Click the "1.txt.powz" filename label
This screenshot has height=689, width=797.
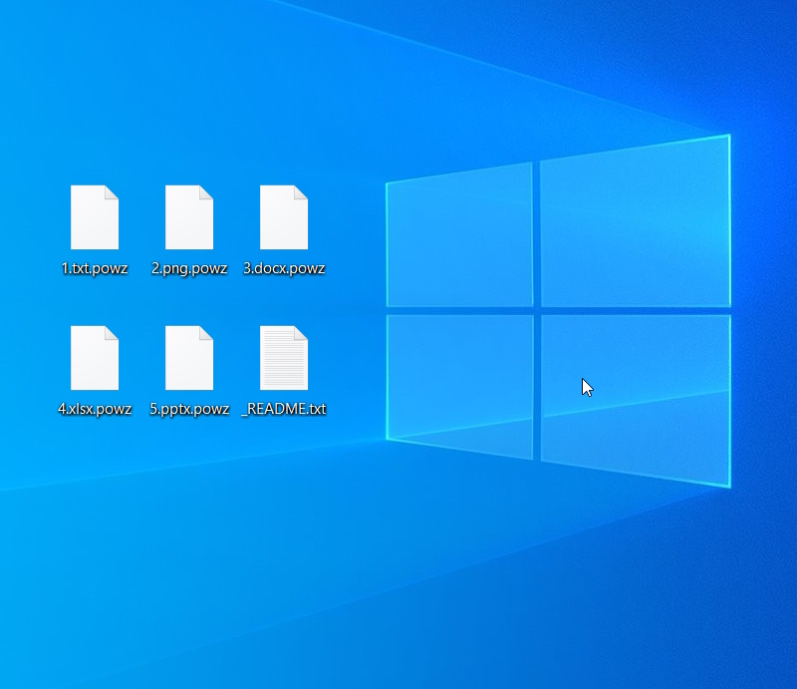(95, 268)
